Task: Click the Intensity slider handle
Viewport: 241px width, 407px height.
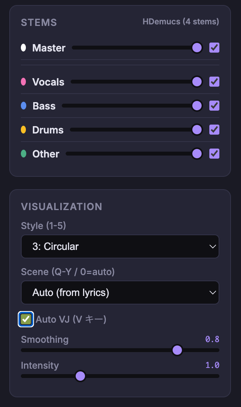Action: [x=80, y=376]
